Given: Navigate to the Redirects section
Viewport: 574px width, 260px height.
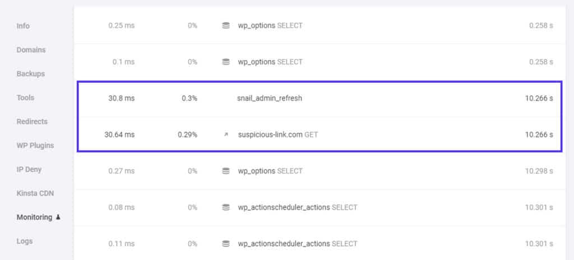Looking at the screenshot, I should [32, 121].
